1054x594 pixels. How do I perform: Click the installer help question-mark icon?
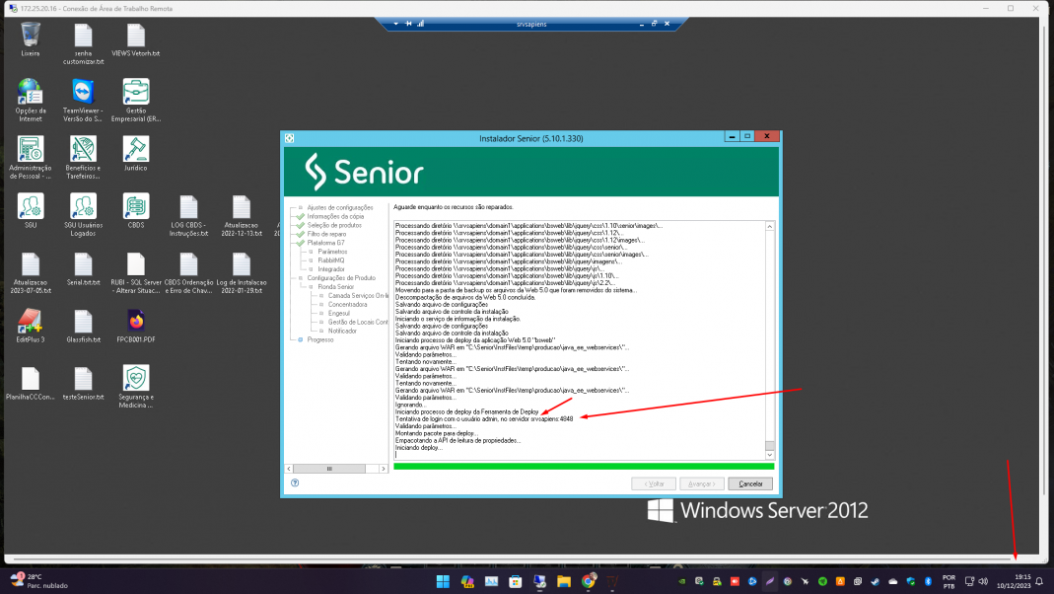pos(295,483)
